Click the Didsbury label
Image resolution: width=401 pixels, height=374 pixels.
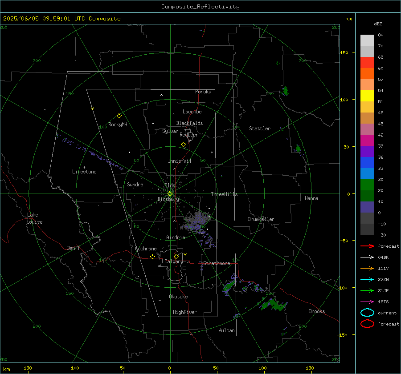click(168, 199)
